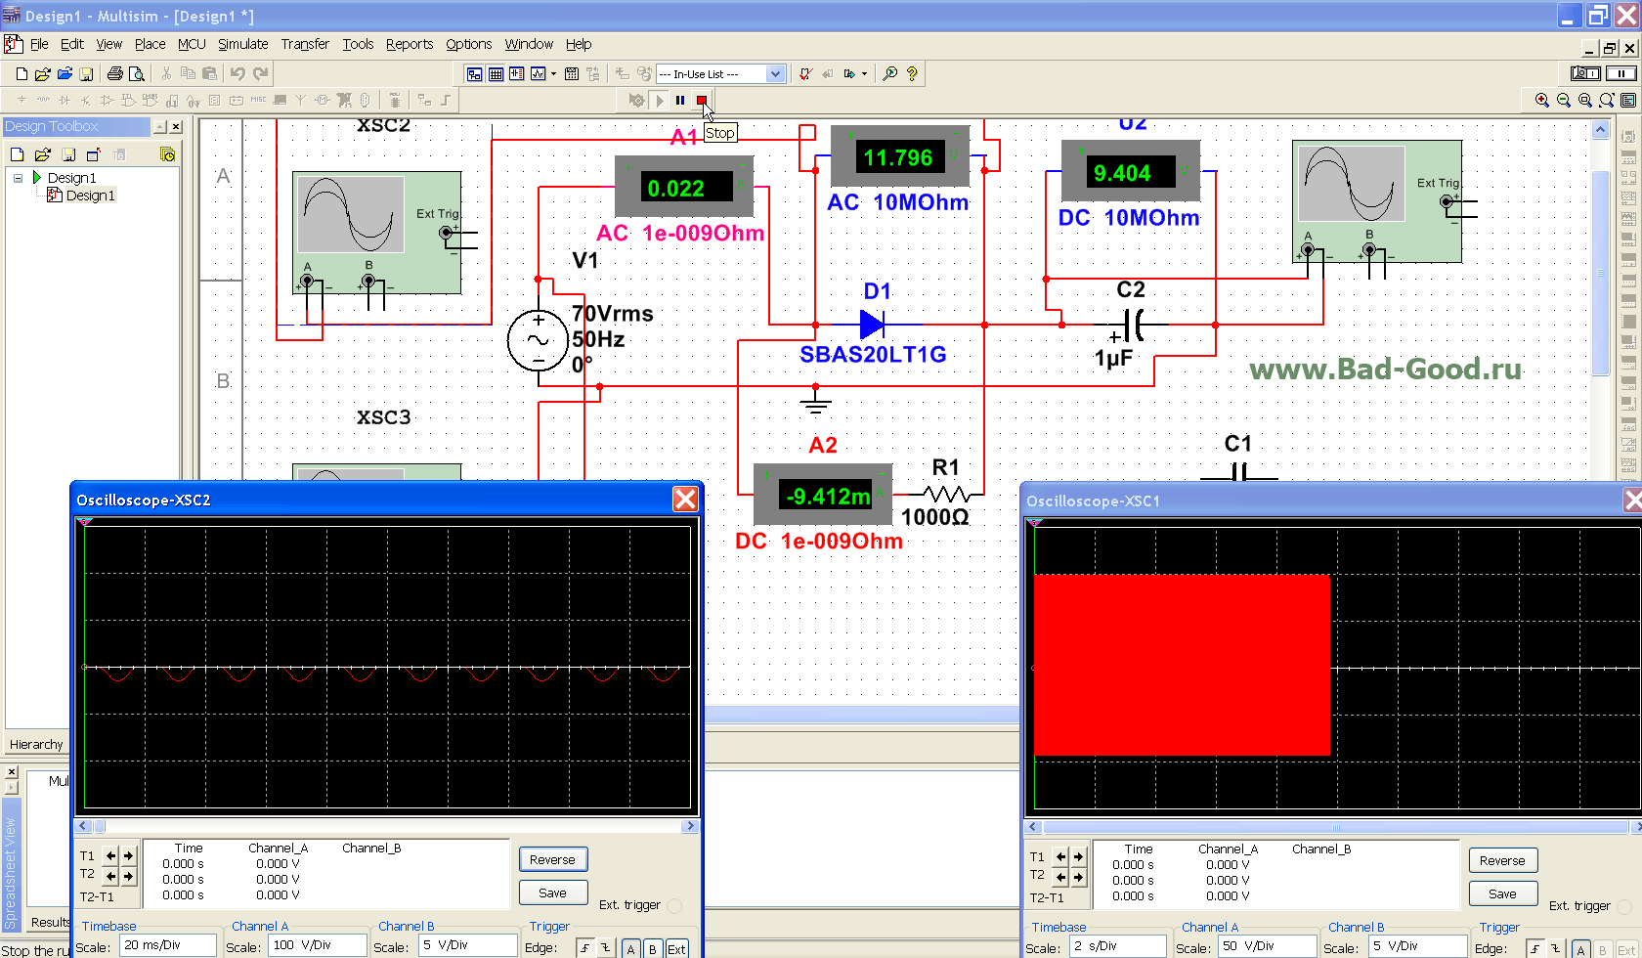Click the Zoom Out magnifier icon
Image resolution: width=1642 pixels, height=958 pixels.
tap(1564, 100)
